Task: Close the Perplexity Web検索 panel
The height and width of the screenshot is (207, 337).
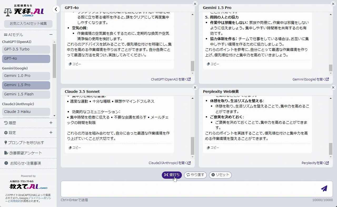Action: tap(333, 87)
